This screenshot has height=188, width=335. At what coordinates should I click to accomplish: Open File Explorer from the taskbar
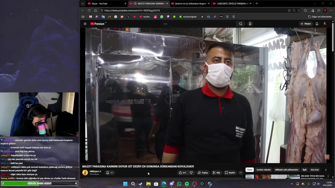click(148, 184)
